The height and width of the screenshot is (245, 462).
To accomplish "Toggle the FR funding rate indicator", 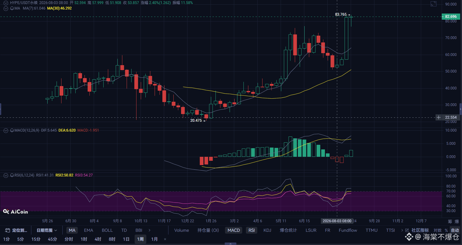I will pyautogui.click(x=328, y=230).
